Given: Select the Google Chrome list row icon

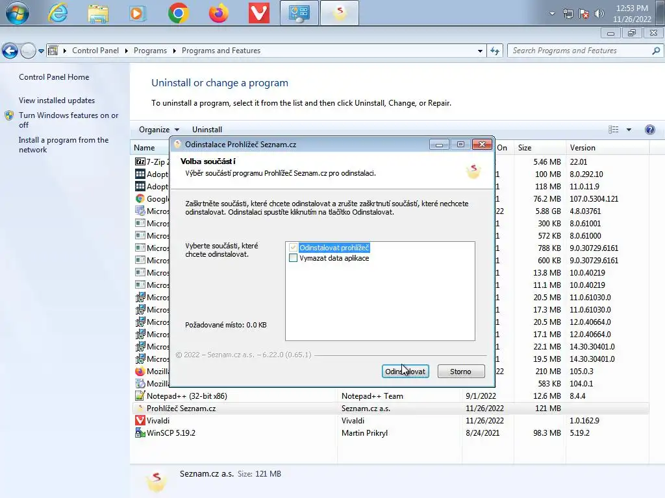Looking at the screenshot, I should tap(140, 198).
